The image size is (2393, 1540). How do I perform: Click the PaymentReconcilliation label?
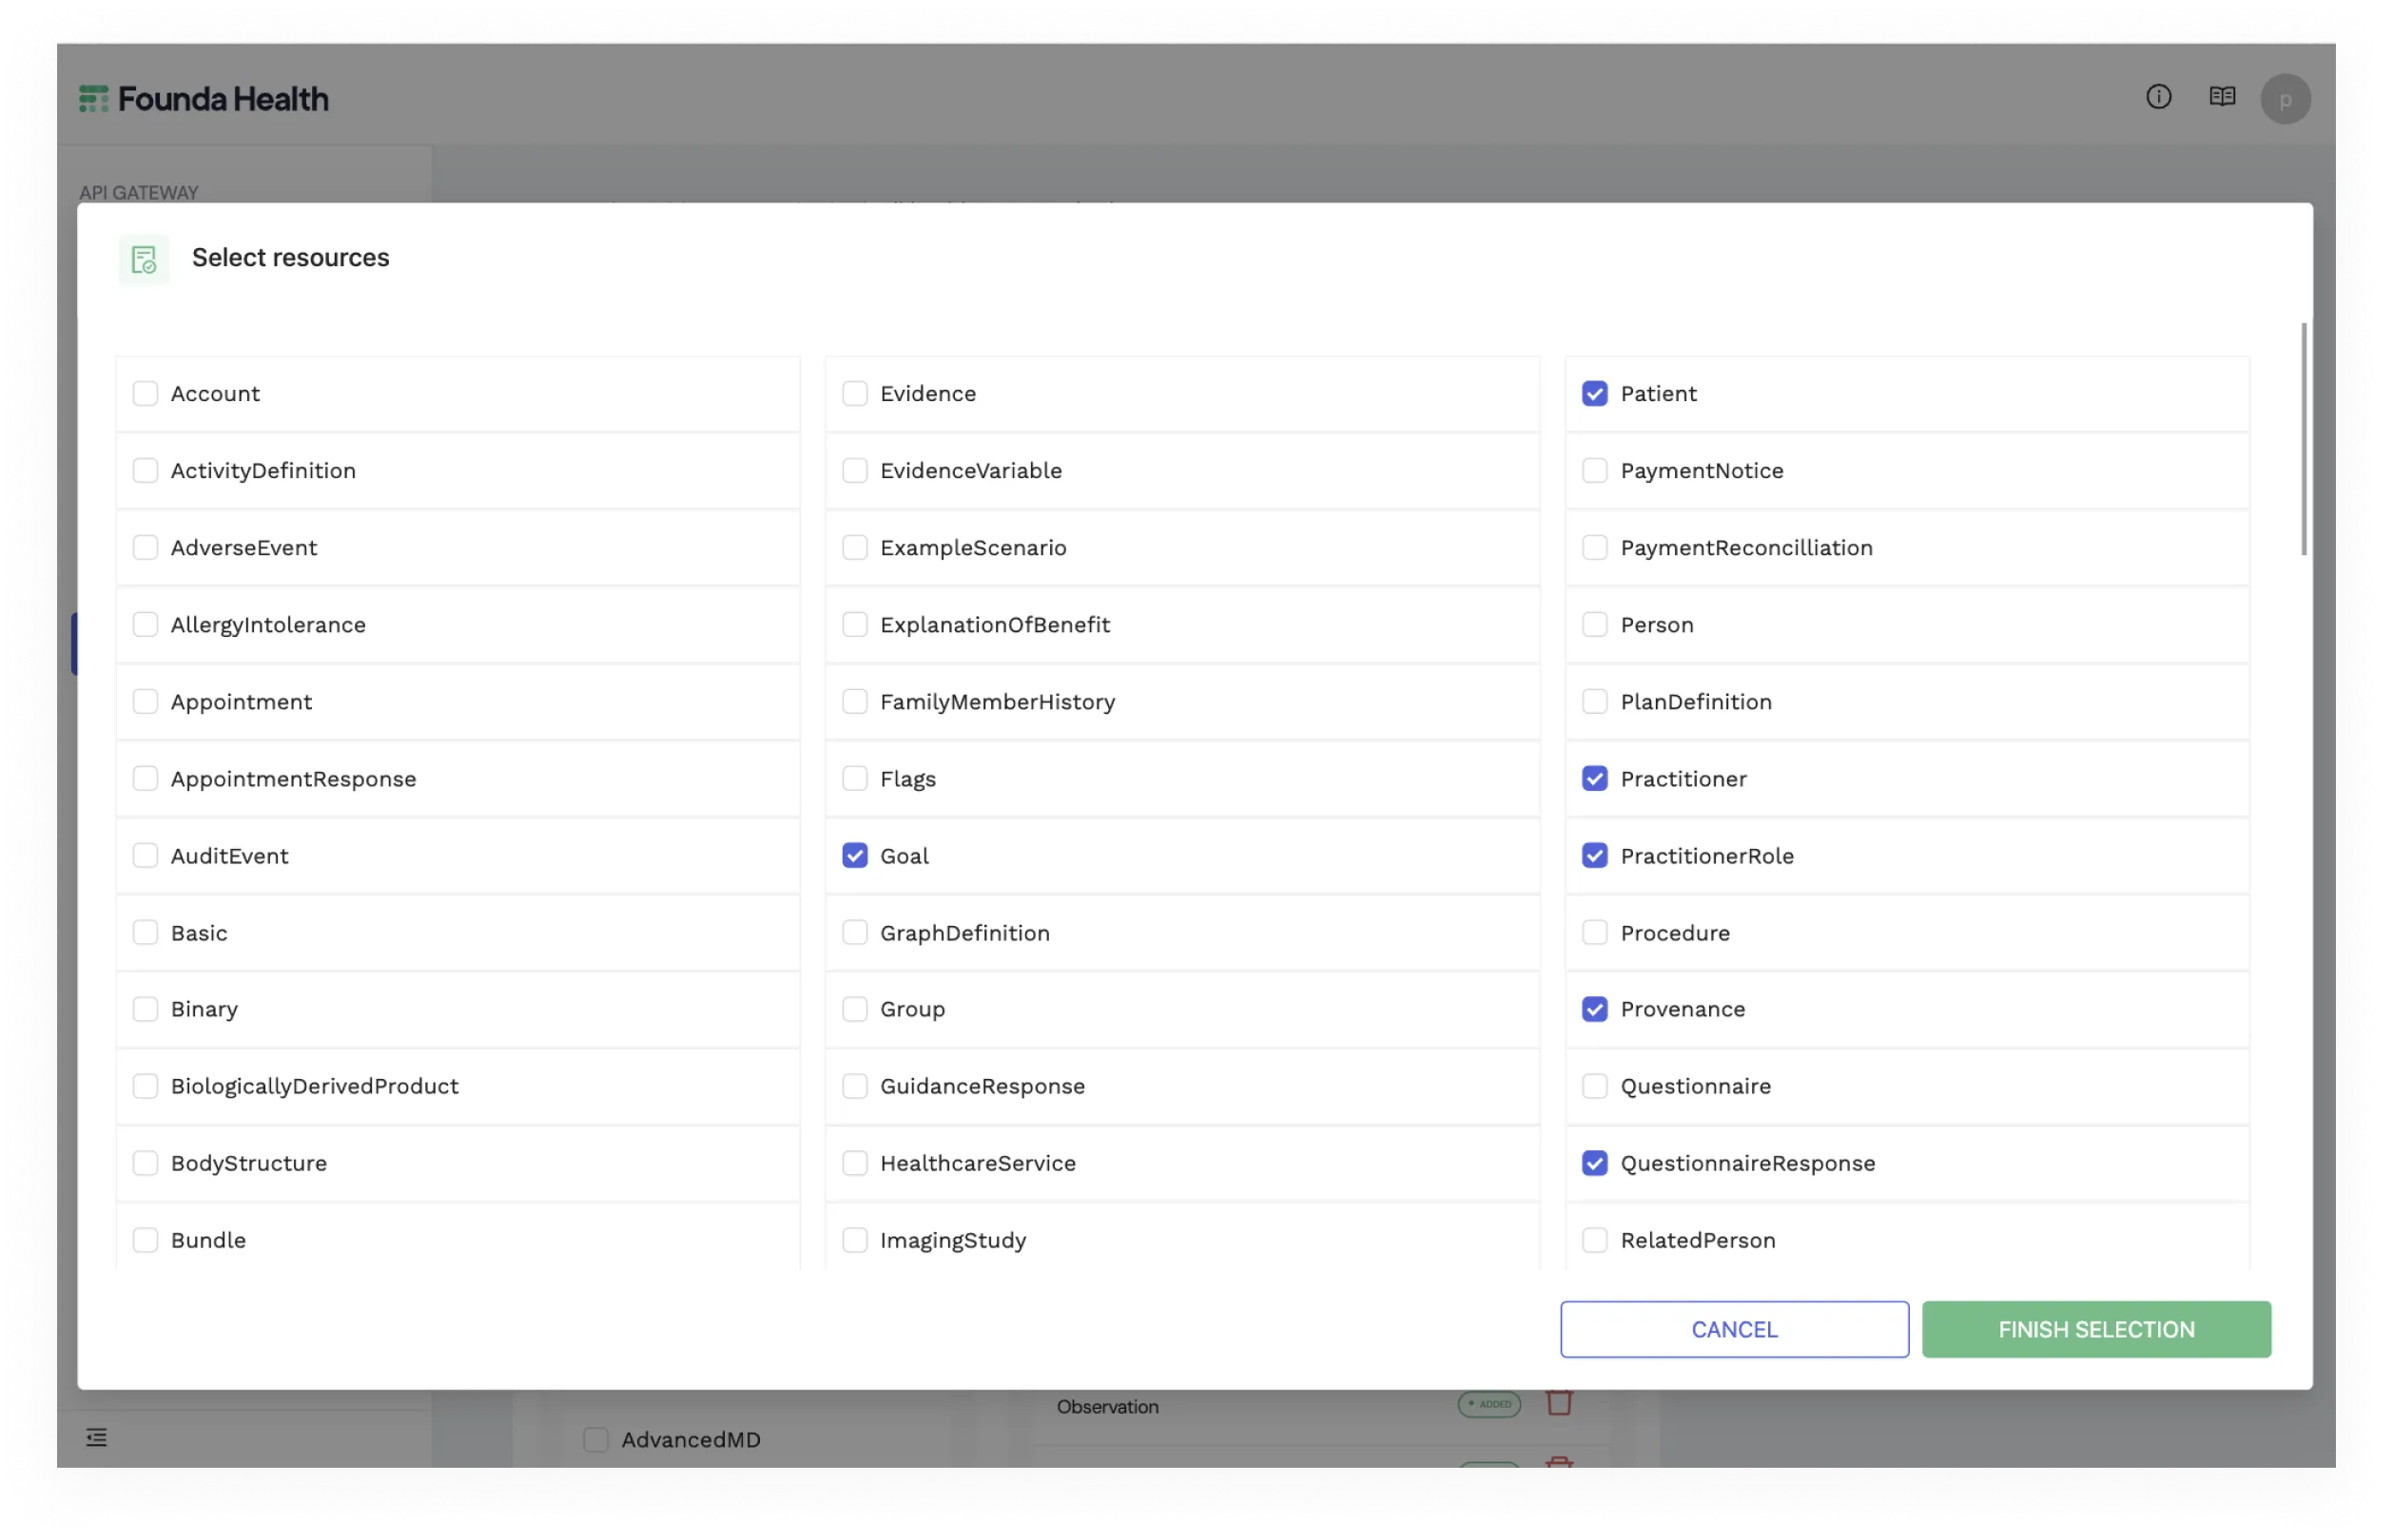click(1745, 547)
